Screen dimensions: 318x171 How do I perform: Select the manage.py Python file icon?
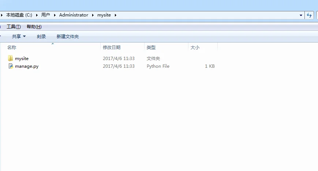point(11,66)
